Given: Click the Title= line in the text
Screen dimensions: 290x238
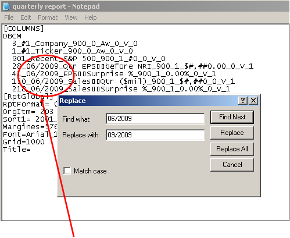Looking at the screenshot, I should point(17,150).
